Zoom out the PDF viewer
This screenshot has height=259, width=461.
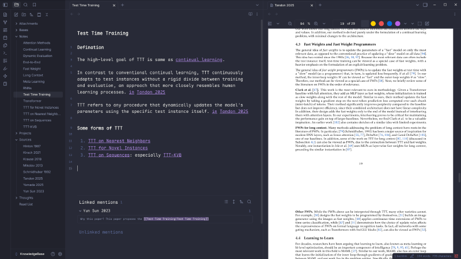tap(290, 24)
